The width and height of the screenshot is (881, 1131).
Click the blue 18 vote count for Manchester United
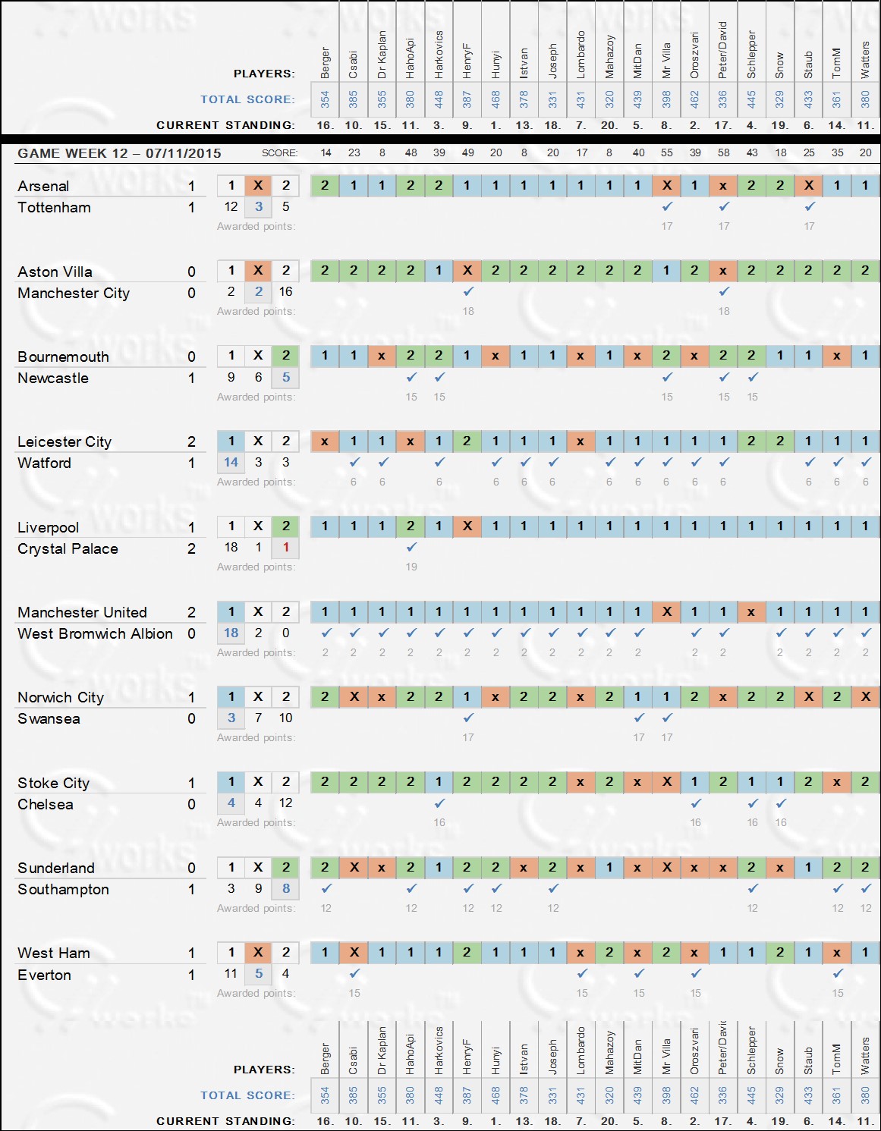point(231,633)
